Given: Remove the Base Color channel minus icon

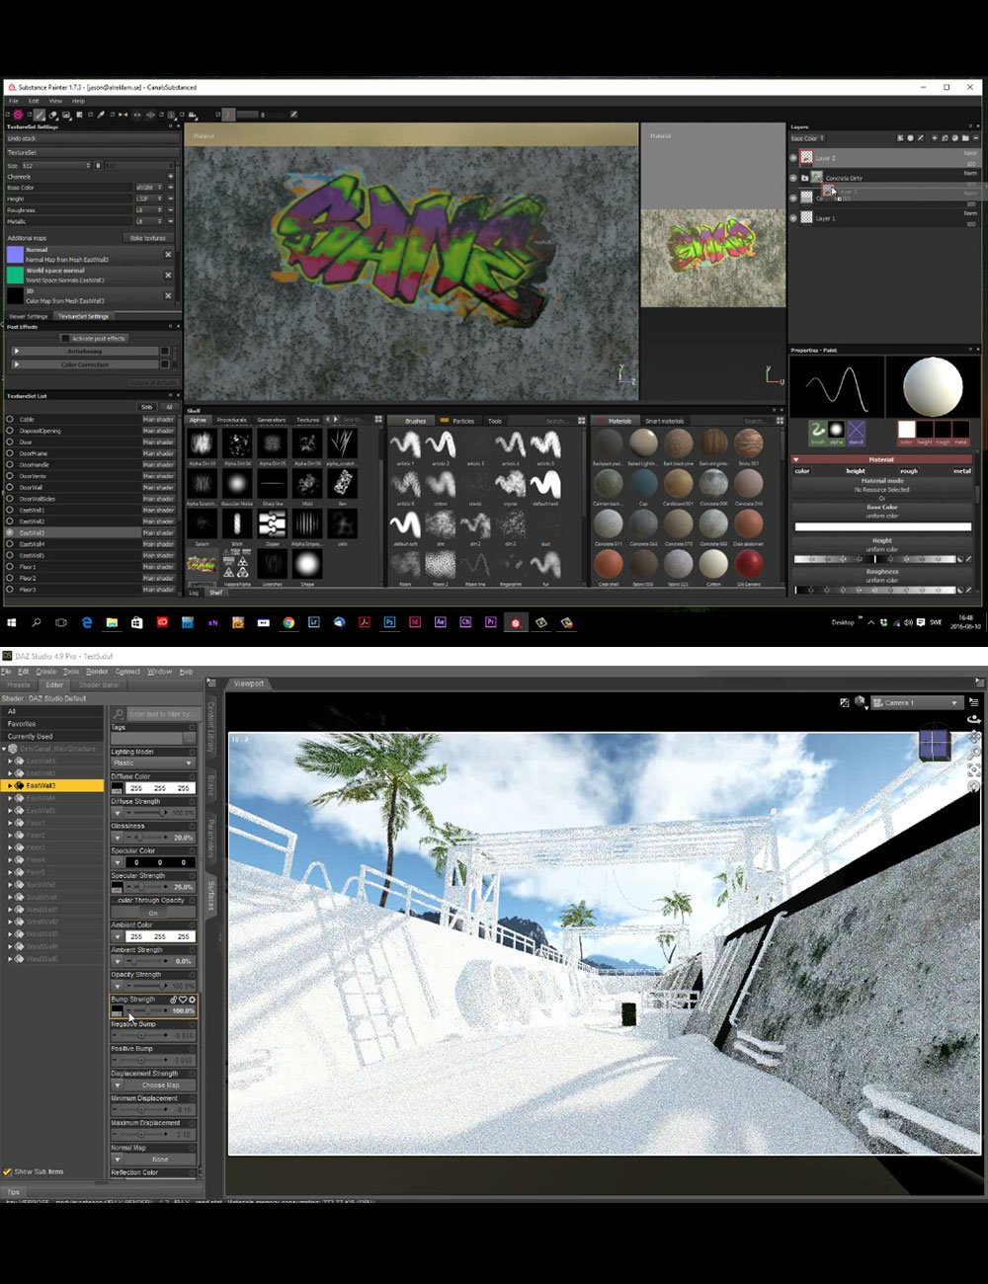Looking at the screenshot, I should point(170,188).
